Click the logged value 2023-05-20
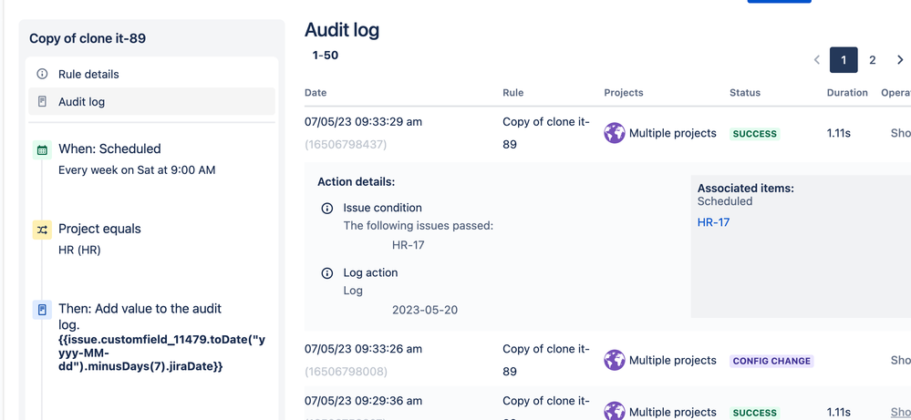911x420 pixels. pyautogui.click(x=425, y=310)
